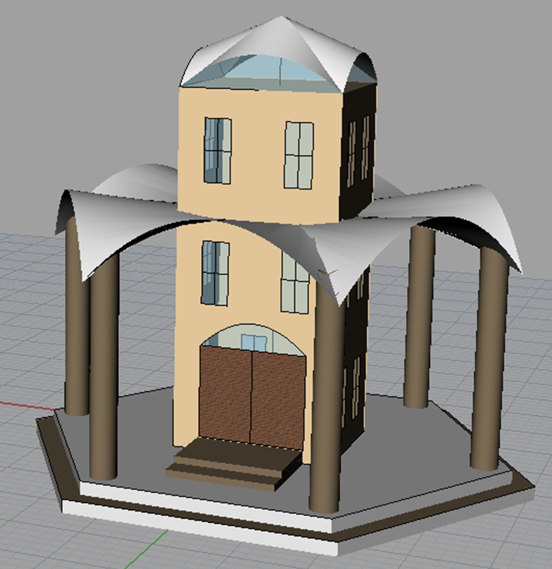Select the far-right column under the canopy
This screenshot has height=569, width=552.
488,357
